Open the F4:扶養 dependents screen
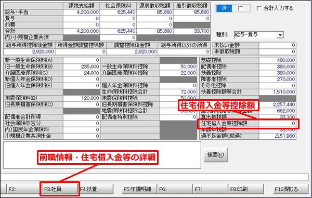Viewport: 312px width, 198px height. coord(96,189)
